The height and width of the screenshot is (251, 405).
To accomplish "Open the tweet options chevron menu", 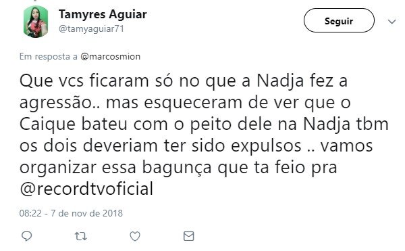I will point(391,22).
